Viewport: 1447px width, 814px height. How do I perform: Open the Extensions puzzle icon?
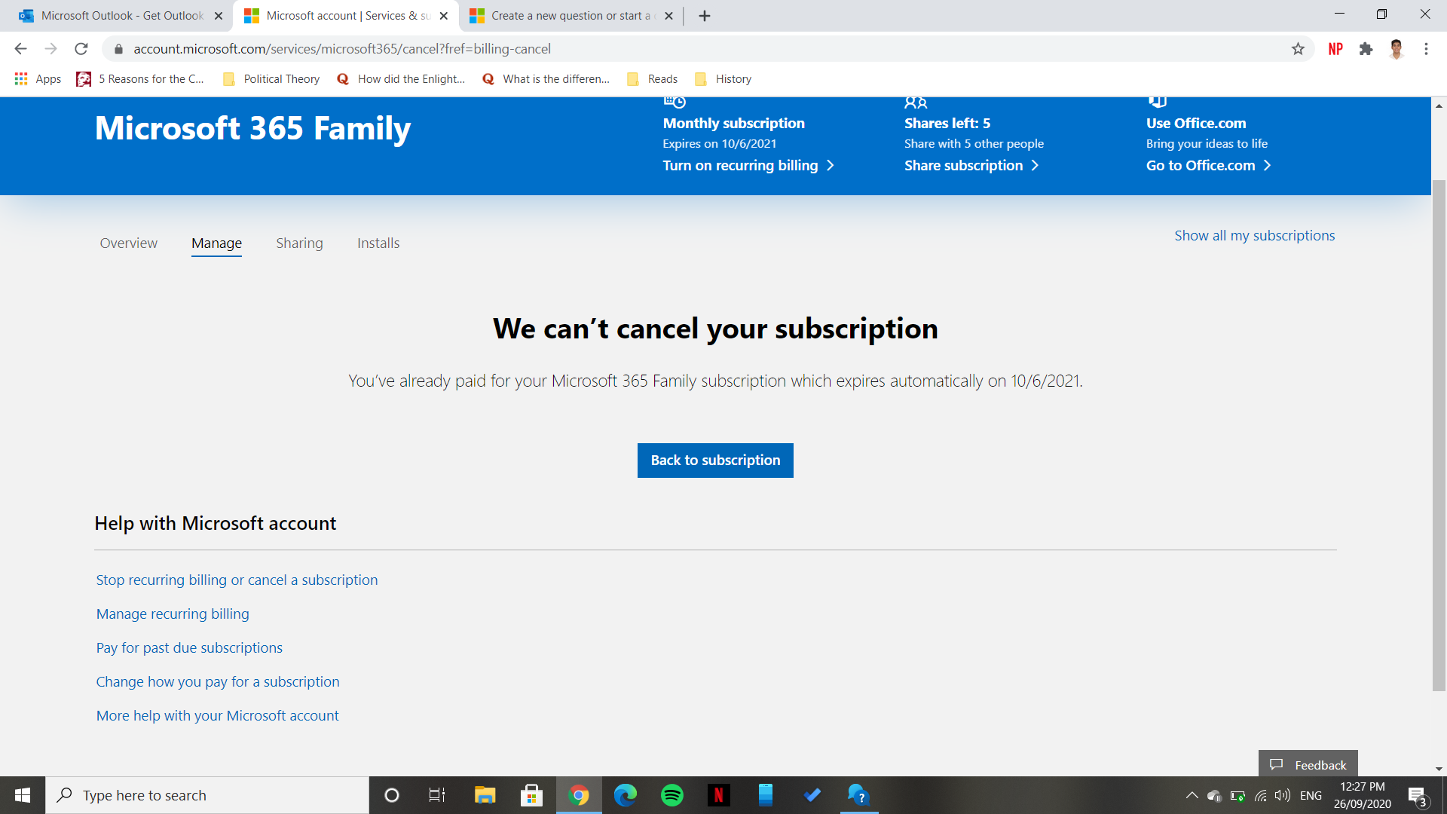1366,49
